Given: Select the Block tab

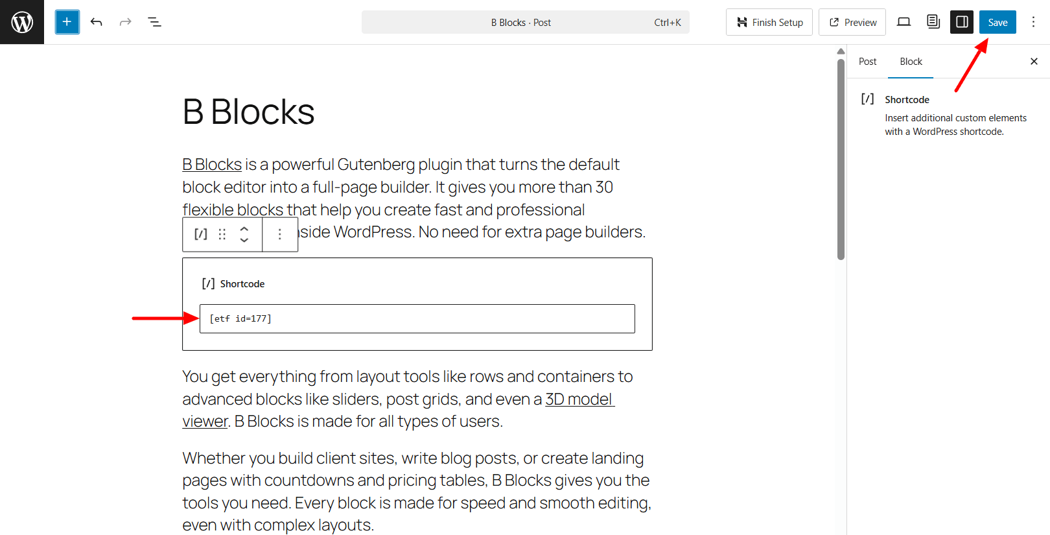Looking at the screenshot, I should [x=911, y=61].
